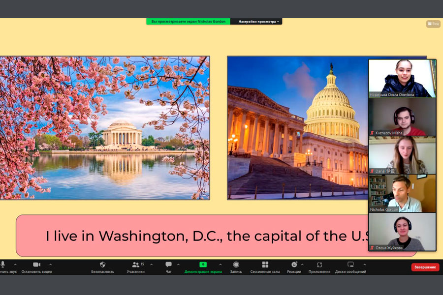443x295 pixels.
Task: Open Приложения apps icon
Action: (x=319, y=265)
